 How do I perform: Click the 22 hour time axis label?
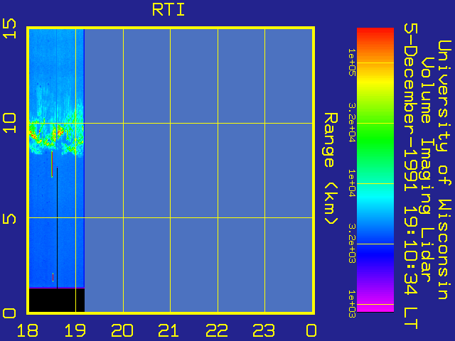click(x=217, y=330)
